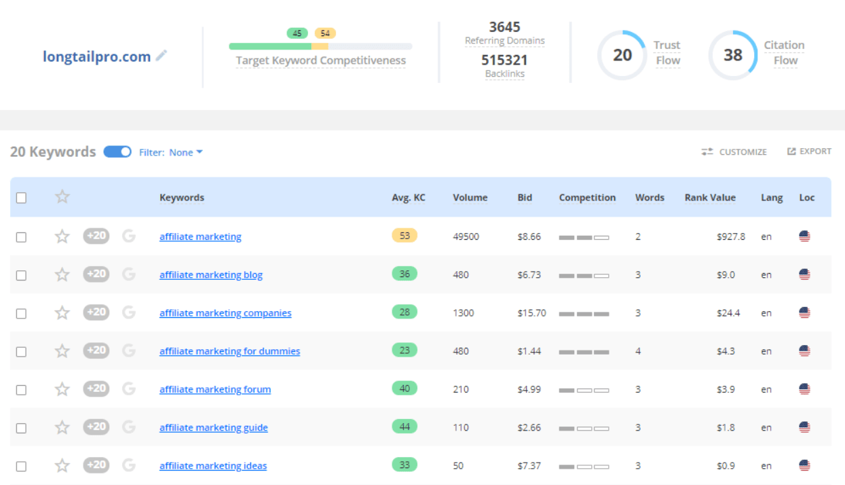This screenshot has height=485, width=845.
Task: Star the affiliate marketing forum keyword
Action: pyautogui.click(x=62, y=389)
